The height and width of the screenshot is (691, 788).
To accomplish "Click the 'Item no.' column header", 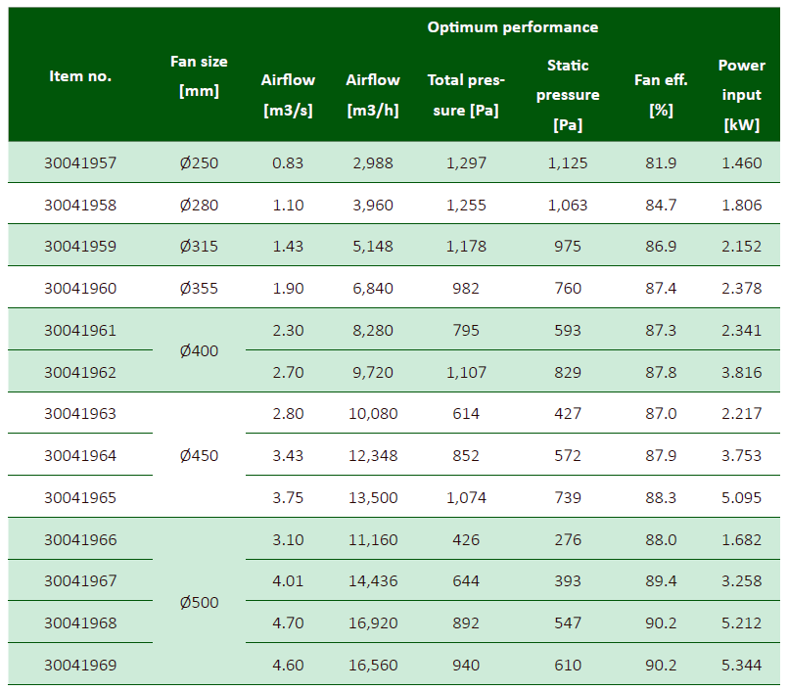I will coord(80,76).
